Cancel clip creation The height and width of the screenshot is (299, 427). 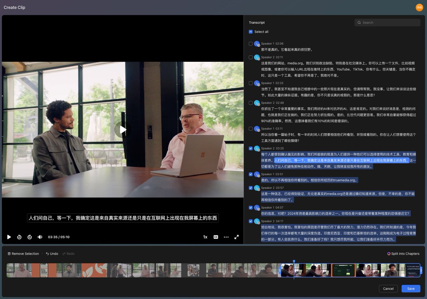pyautogui.click(x=388, y=289)
